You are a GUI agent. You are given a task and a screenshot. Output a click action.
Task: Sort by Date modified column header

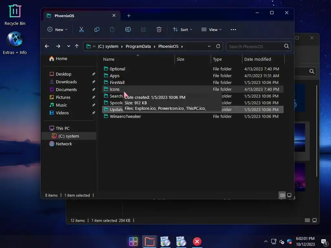(x=263, y=59)
